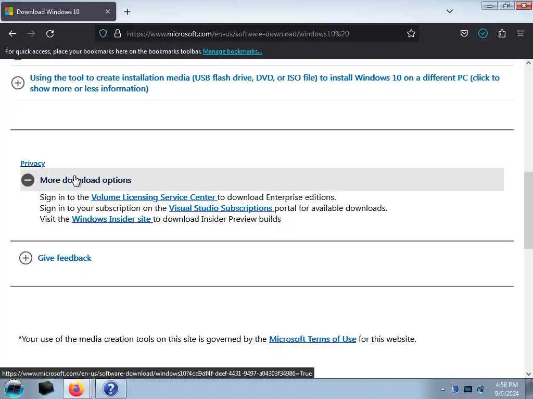Click the forward navigation arrow
Viewport: 533px width, 399px height.
click(31, 34)
